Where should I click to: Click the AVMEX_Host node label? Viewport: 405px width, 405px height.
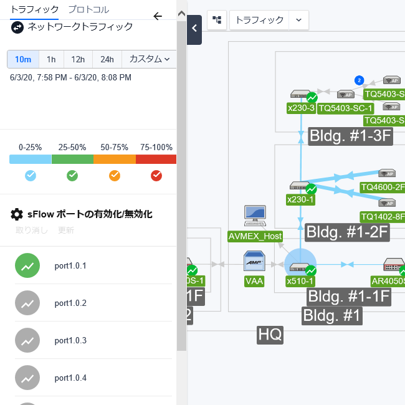point(255,236)
